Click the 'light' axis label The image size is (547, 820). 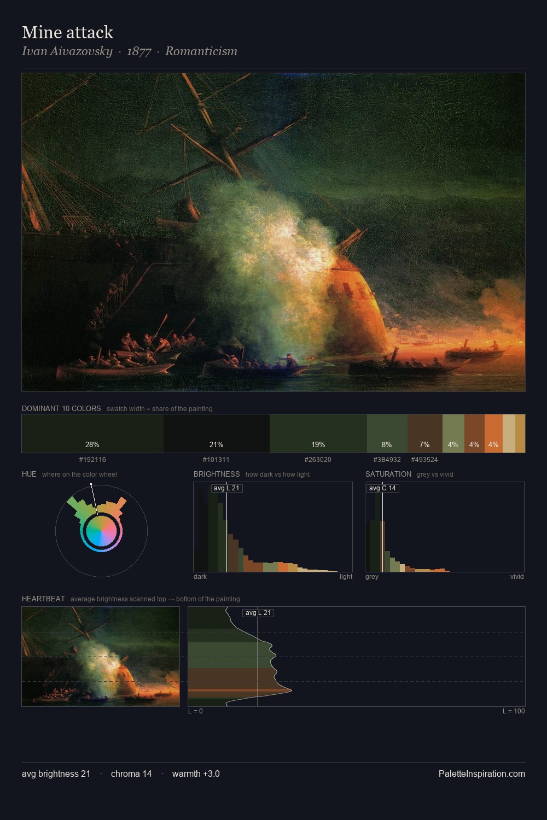click(346, 577)
